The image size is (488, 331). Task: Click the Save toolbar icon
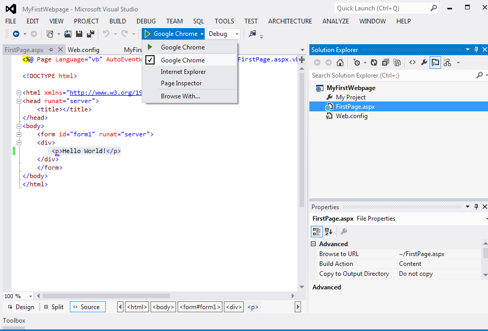click(79, 34)
